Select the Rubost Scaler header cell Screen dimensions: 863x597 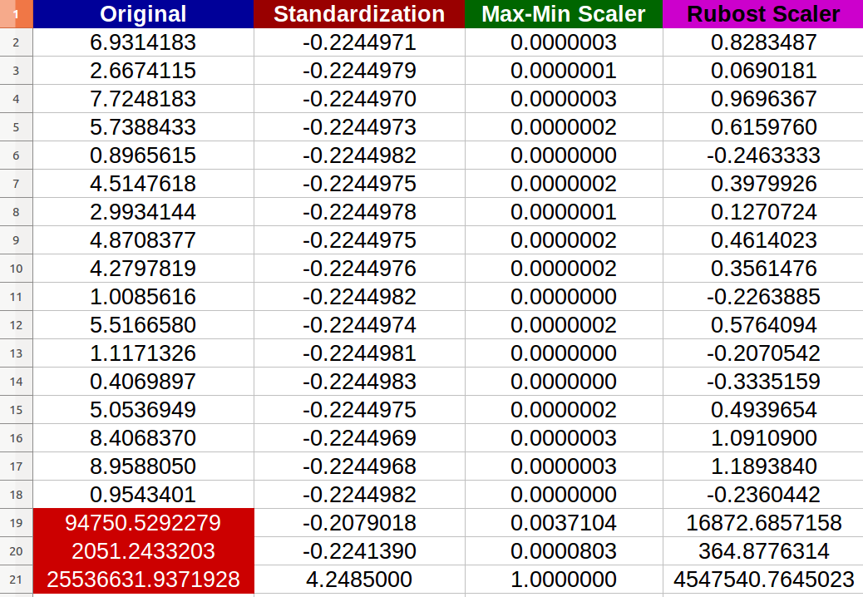tap(763, 14)
